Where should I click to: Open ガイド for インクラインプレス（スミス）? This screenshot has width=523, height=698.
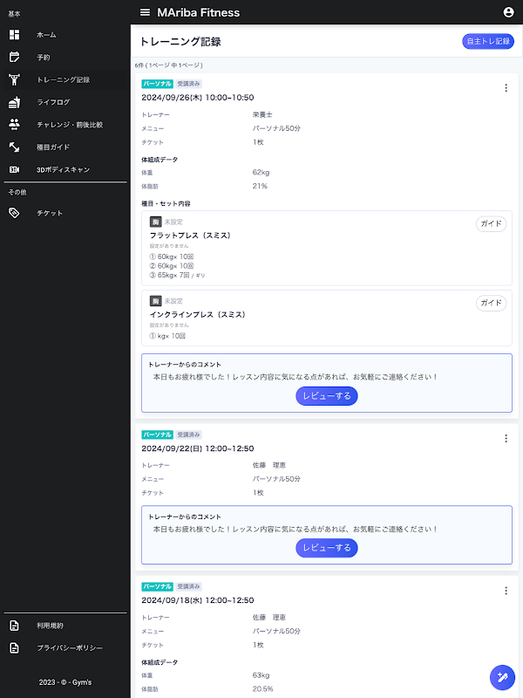pyautogui.click(x=491, y=303)
